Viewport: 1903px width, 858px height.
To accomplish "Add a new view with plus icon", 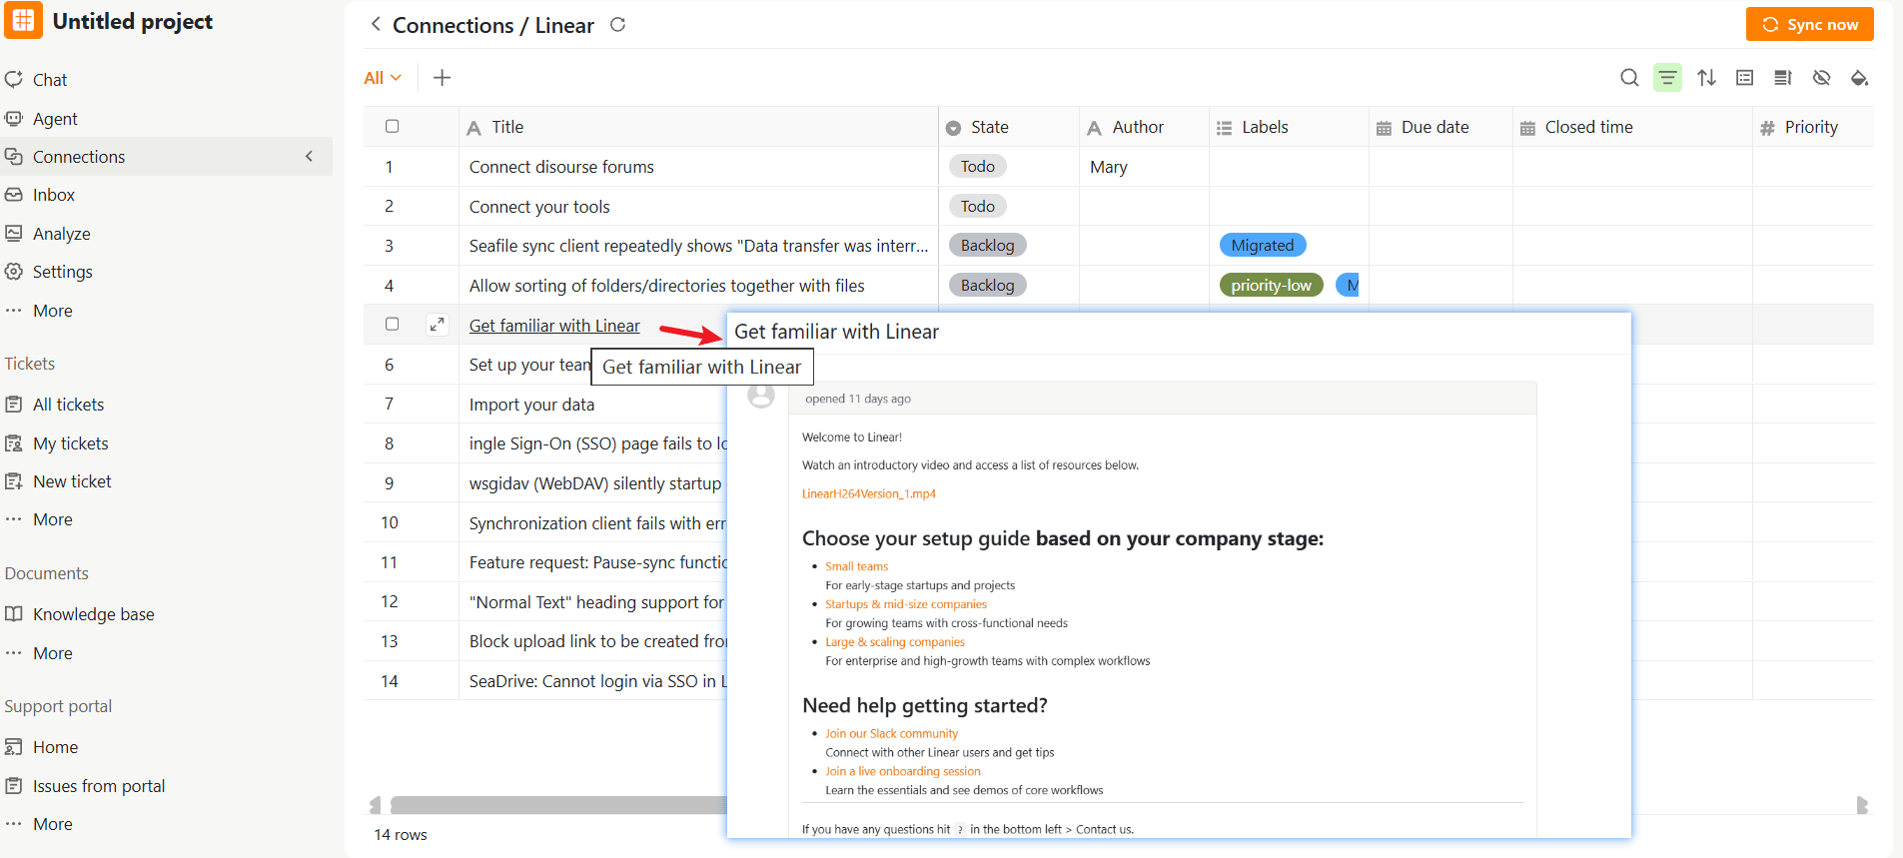I will coord(442,78).
